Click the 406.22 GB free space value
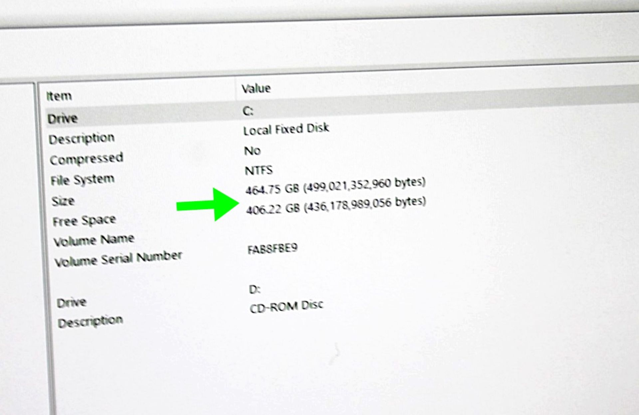Image resolution: width=639 pixels, height=415 pixels. (336, 205)
